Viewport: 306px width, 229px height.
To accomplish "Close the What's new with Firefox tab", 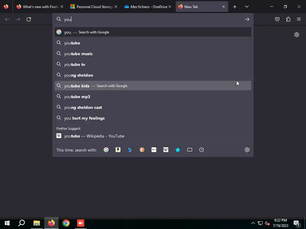I will coord(62,7).
